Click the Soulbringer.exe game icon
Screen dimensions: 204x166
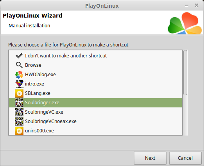pos(19,103)
